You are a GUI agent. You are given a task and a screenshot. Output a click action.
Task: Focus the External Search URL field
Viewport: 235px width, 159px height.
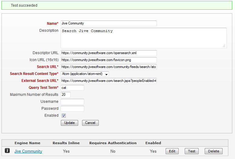[109, 81]
